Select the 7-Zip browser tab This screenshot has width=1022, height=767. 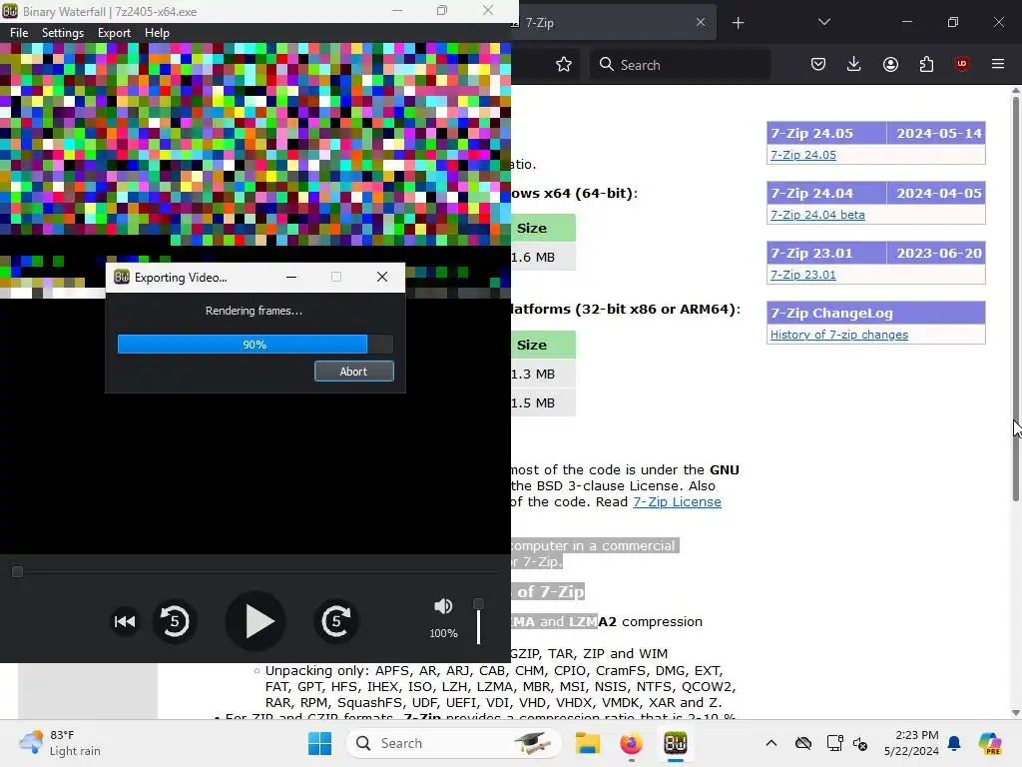(x=606, y=23)
